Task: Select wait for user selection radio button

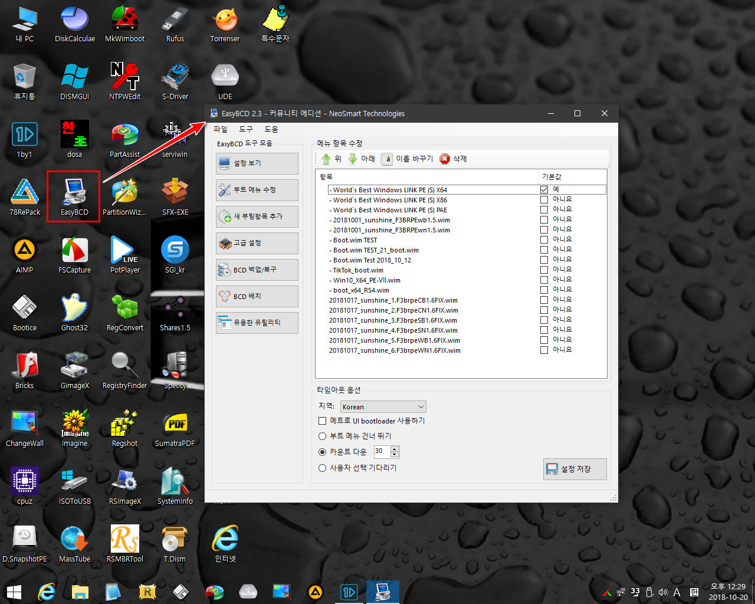Action: click(322, 468)
